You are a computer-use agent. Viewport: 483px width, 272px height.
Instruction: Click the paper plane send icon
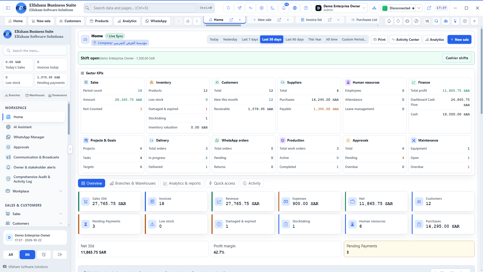click(x=239, y=8)
